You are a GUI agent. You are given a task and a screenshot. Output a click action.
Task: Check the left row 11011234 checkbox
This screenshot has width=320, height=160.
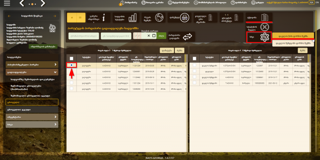tap(72, 83)
